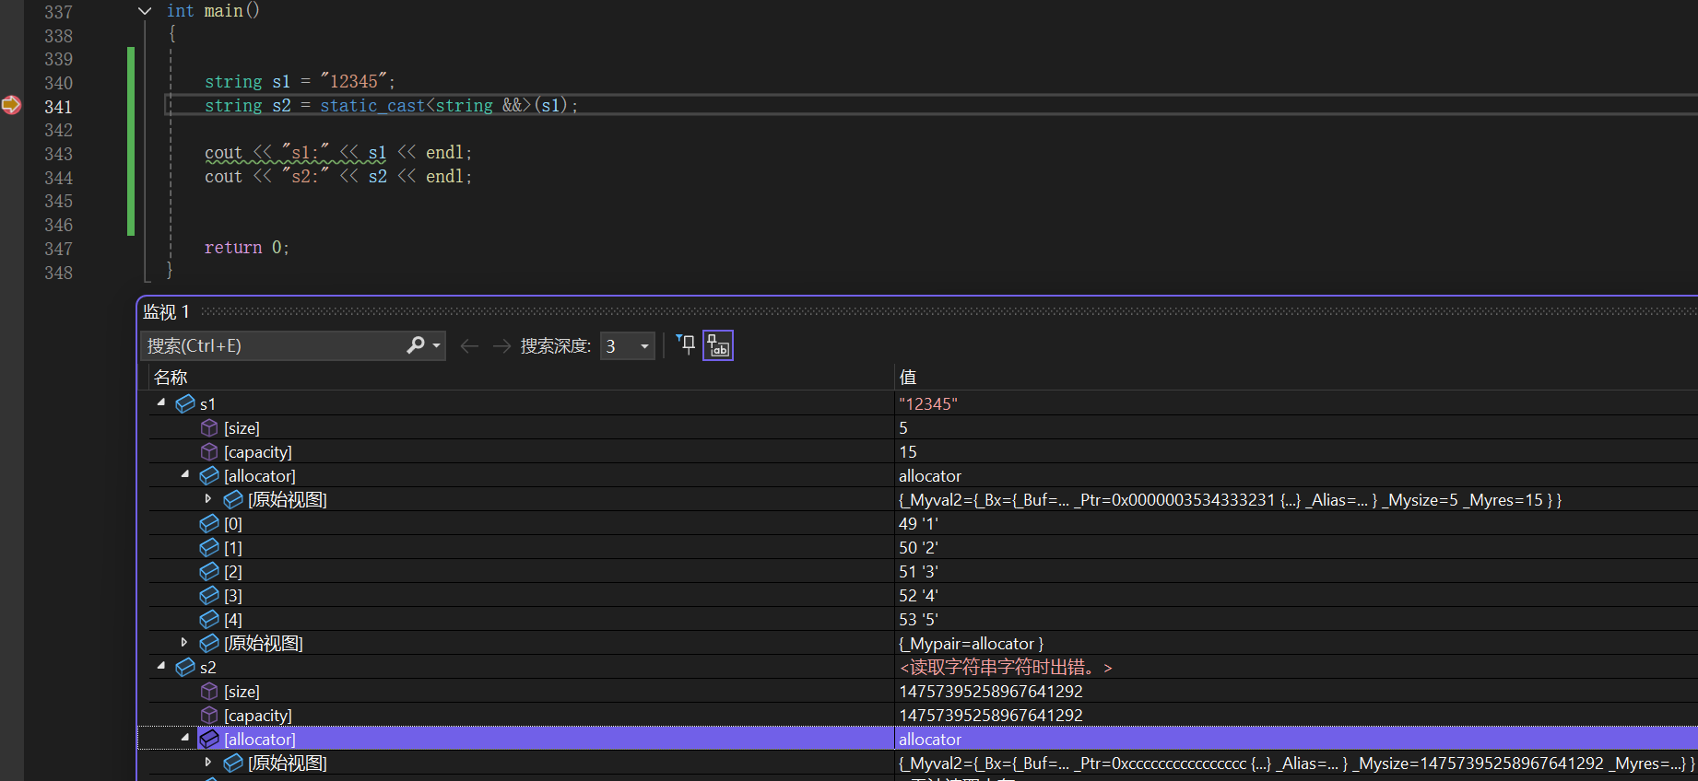
Task: Collapse the highlighted s2 [allocator] node
Action: click(185, 738)
